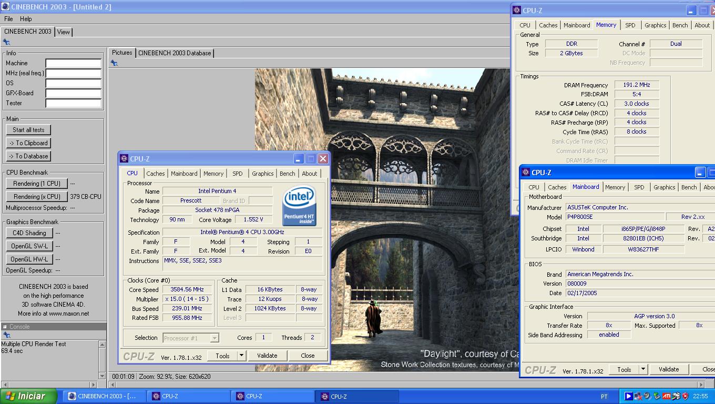Open SPD tab in CPU-Z Memory window
The width and height of the screenshot is (715, 404).
[x=630, y=25]
